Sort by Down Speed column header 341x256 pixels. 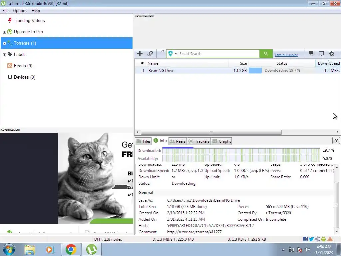click(x=328, y=63)
